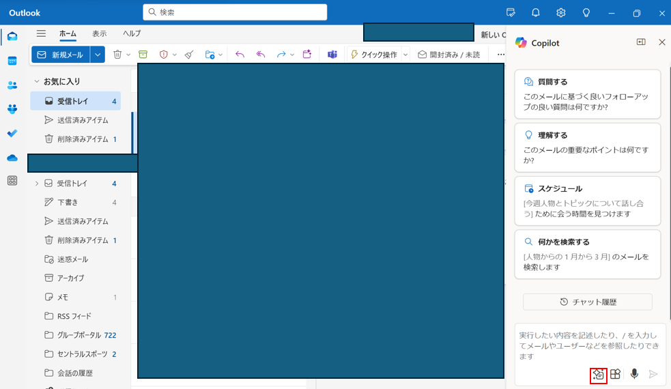Select the 質問する Copilot card
The image size is (671, 389).
[588, 94]
